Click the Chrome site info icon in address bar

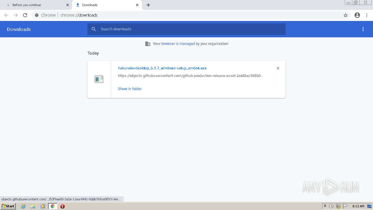[x=37, y=15]
